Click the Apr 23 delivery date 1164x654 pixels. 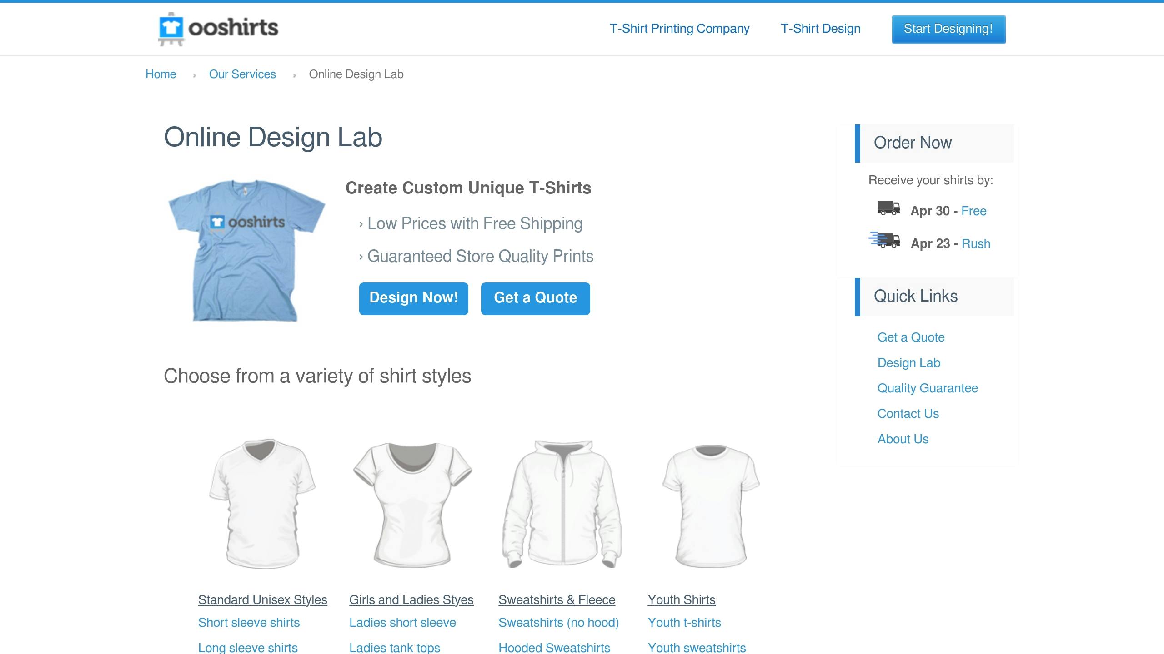click(x=930, y=243)
